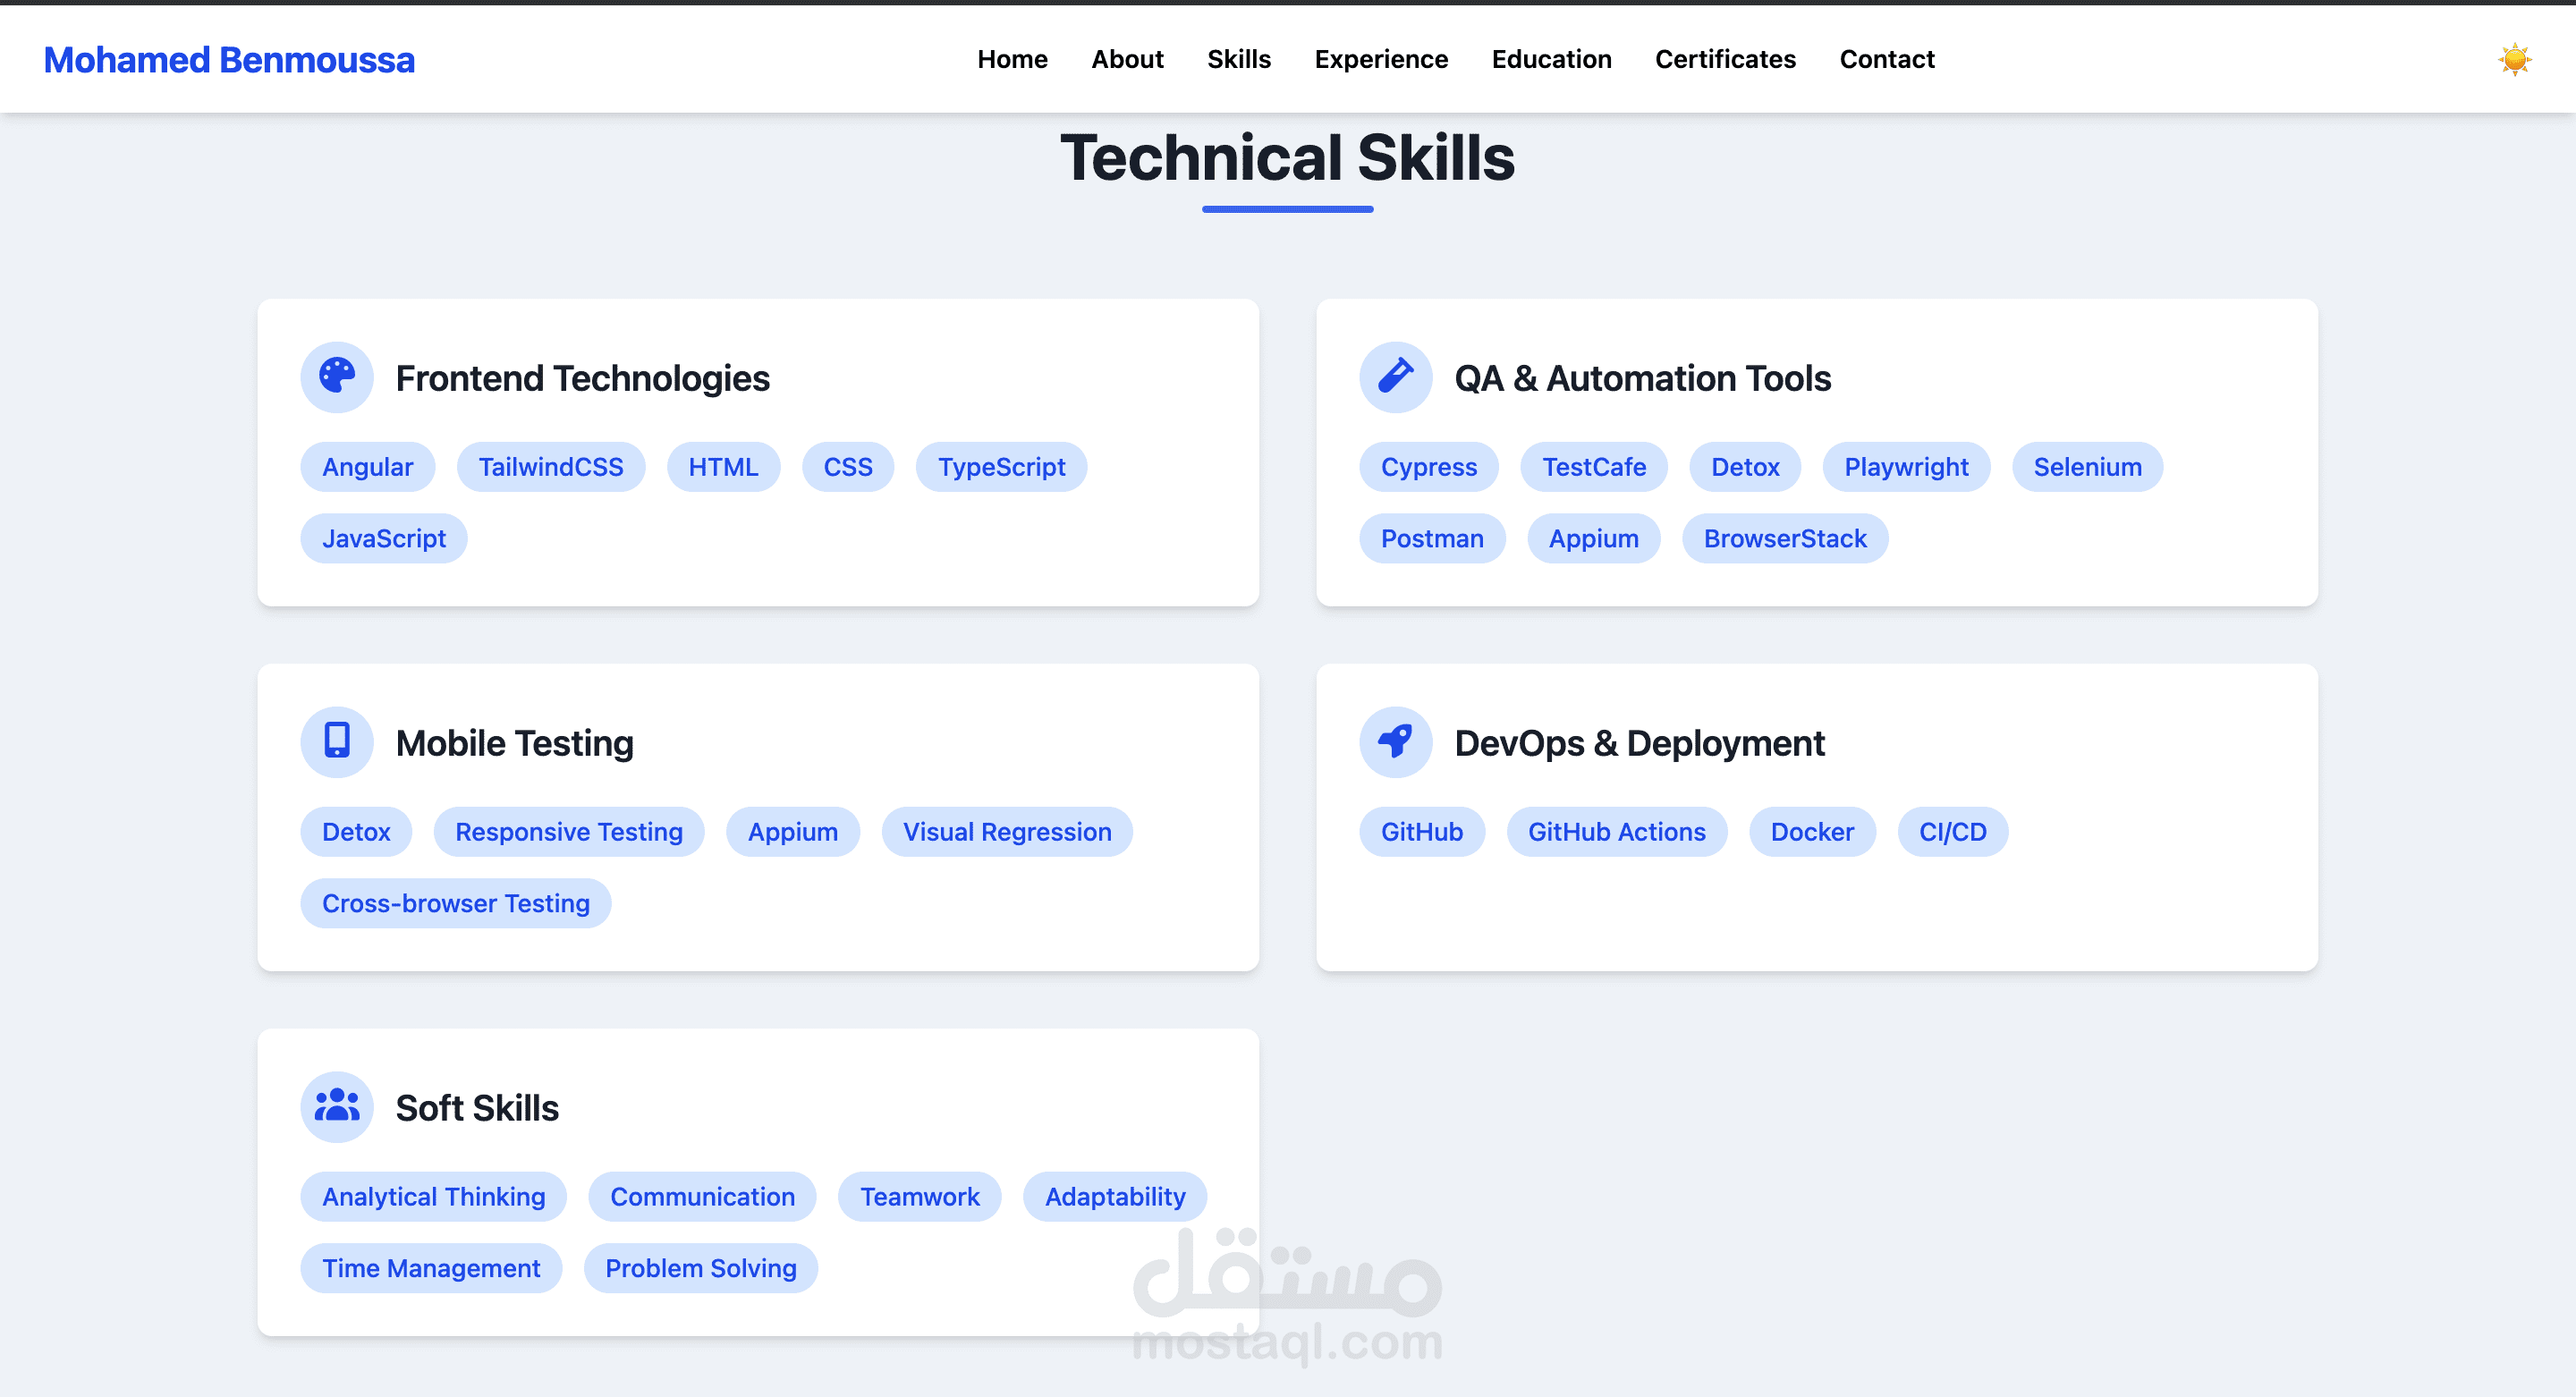
Task: Click the Playwright skill tag
Action: point(1905,467)
